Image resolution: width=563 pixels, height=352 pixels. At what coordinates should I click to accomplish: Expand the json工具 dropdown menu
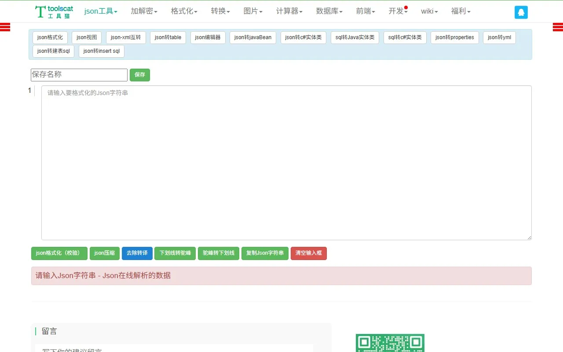101,11
